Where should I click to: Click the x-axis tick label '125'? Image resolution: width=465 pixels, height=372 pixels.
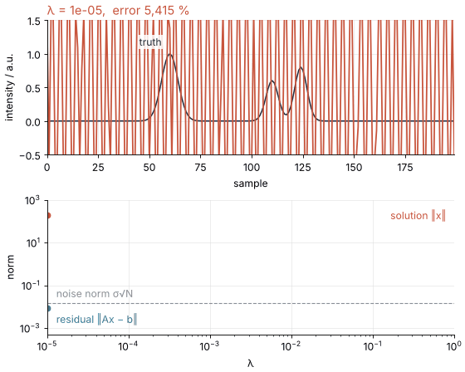[x=303, y=168]
